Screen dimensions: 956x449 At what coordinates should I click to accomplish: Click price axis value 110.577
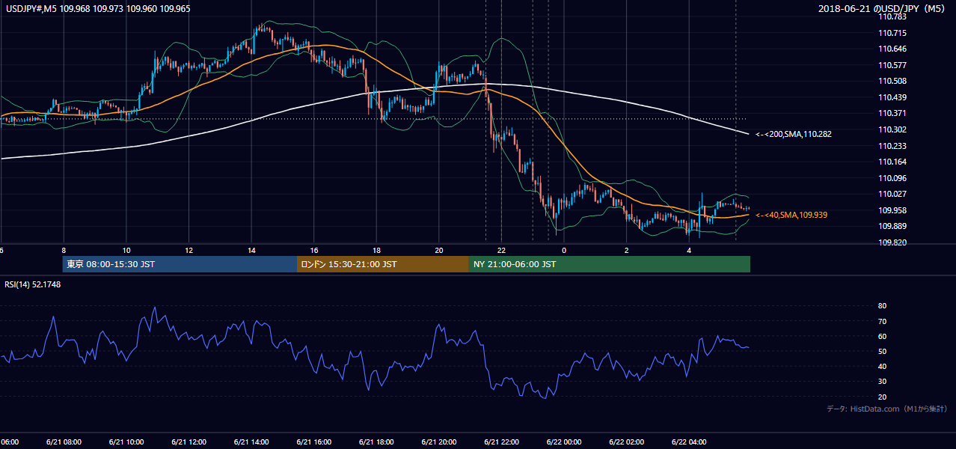tap(893, 65)
